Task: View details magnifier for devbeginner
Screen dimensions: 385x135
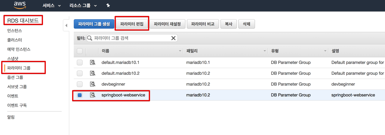Action: click(x=93, y=84)
